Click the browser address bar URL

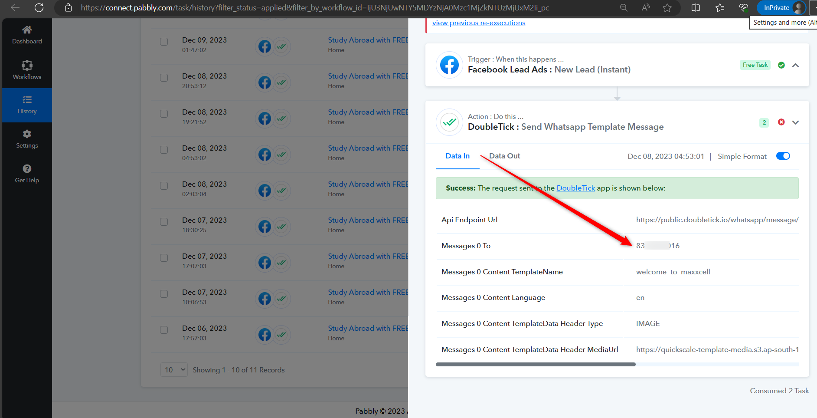point(315,8)
